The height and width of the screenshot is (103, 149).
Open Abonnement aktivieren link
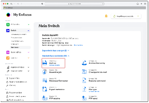(18, 82)
